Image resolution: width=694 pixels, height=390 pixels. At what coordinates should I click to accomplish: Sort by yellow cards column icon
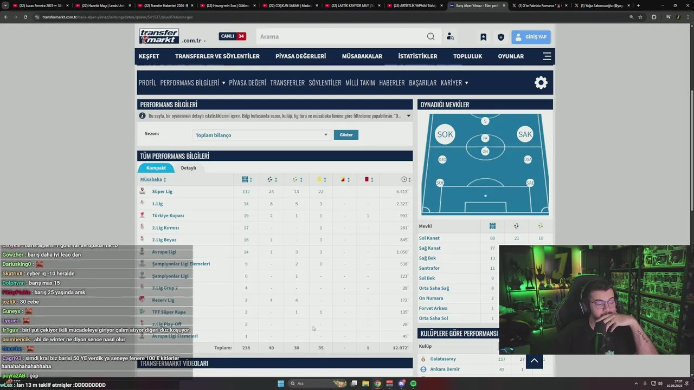[320, 179]
